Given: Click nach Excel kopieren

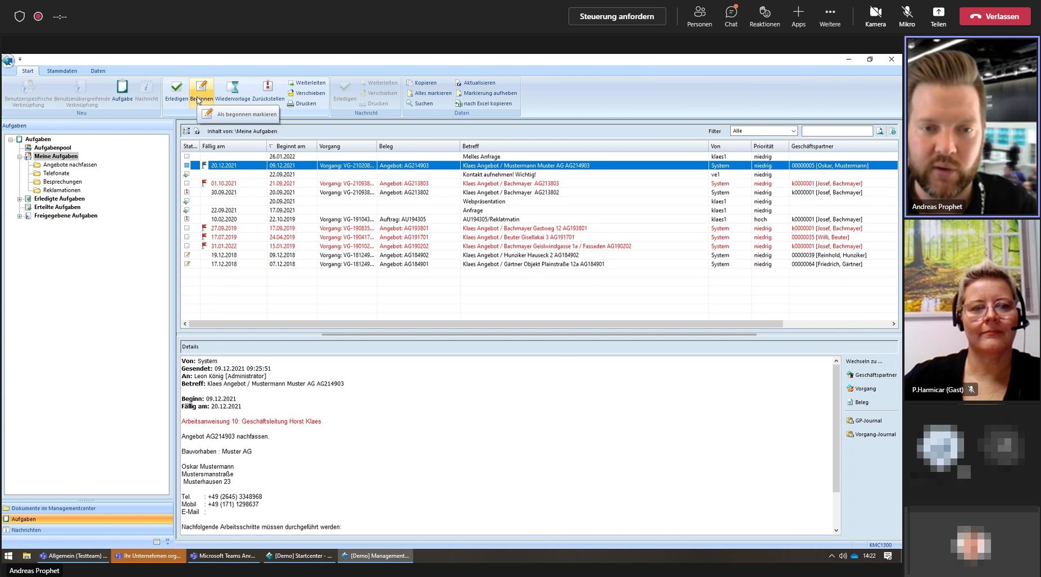Looking at the screenshot, I should [483, 103].
